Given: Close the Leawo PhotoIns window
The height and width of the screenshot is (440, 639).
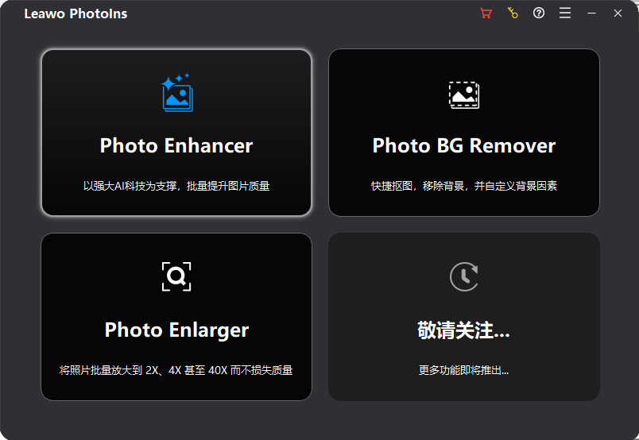Looking at the screenshot, I should (x=618, y=13).
